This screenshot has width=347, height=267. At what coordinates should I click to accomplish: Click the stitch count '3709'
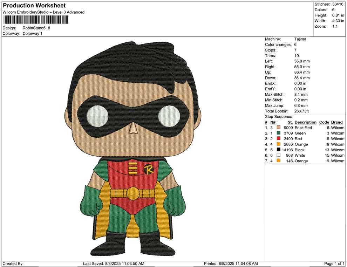click(288, 133)
